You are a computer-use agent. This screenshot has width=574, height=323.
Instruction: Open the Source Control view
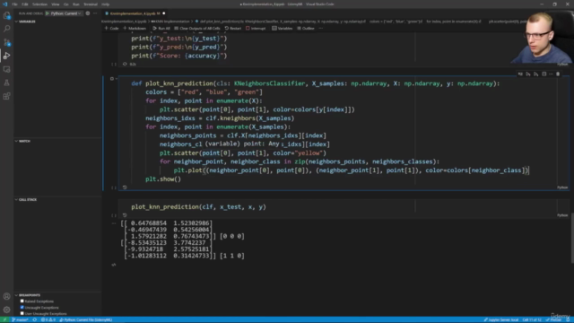6,42
